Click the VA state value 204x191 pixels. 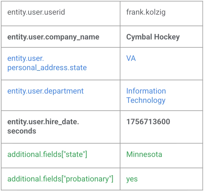(131, 58)
